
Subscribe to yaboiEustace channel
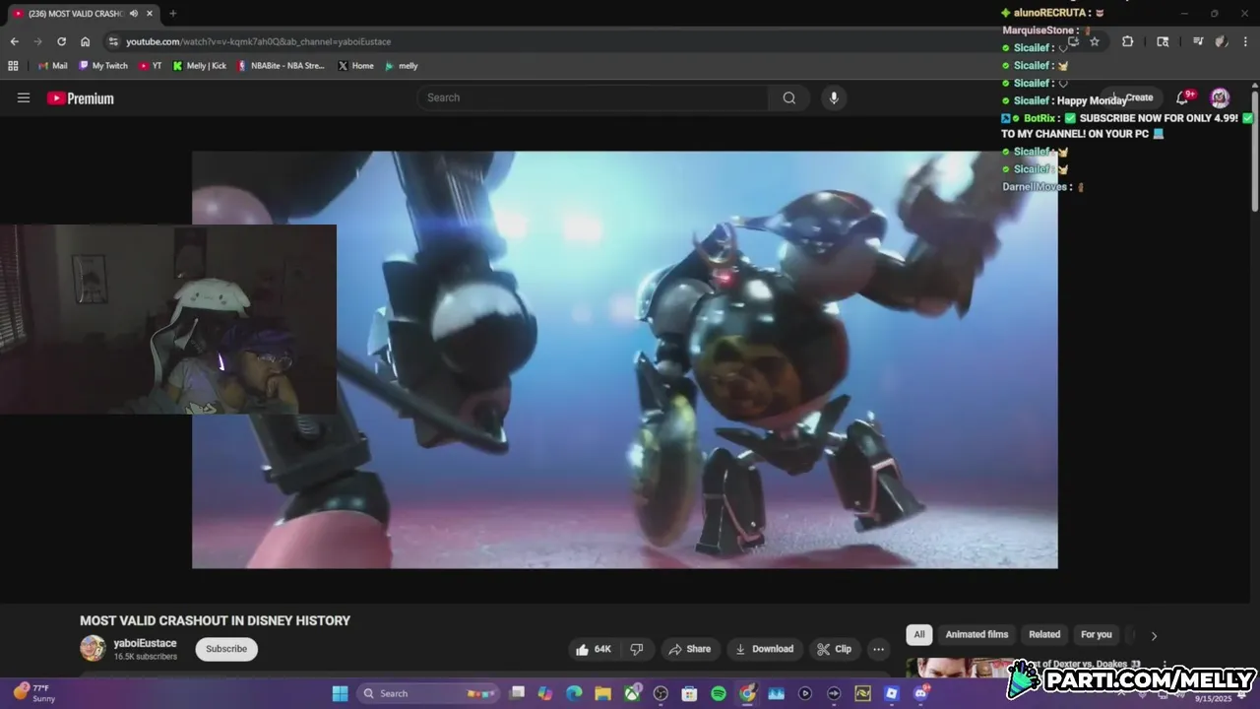[x=226, y=649]
